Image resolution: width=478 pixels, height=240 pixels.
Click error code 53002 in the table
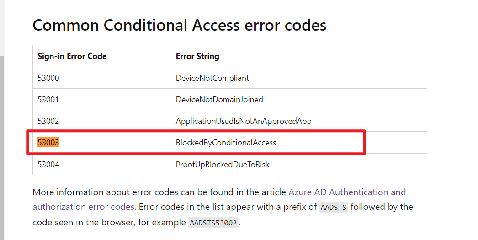pyautogui.click(x=48, y=121)
